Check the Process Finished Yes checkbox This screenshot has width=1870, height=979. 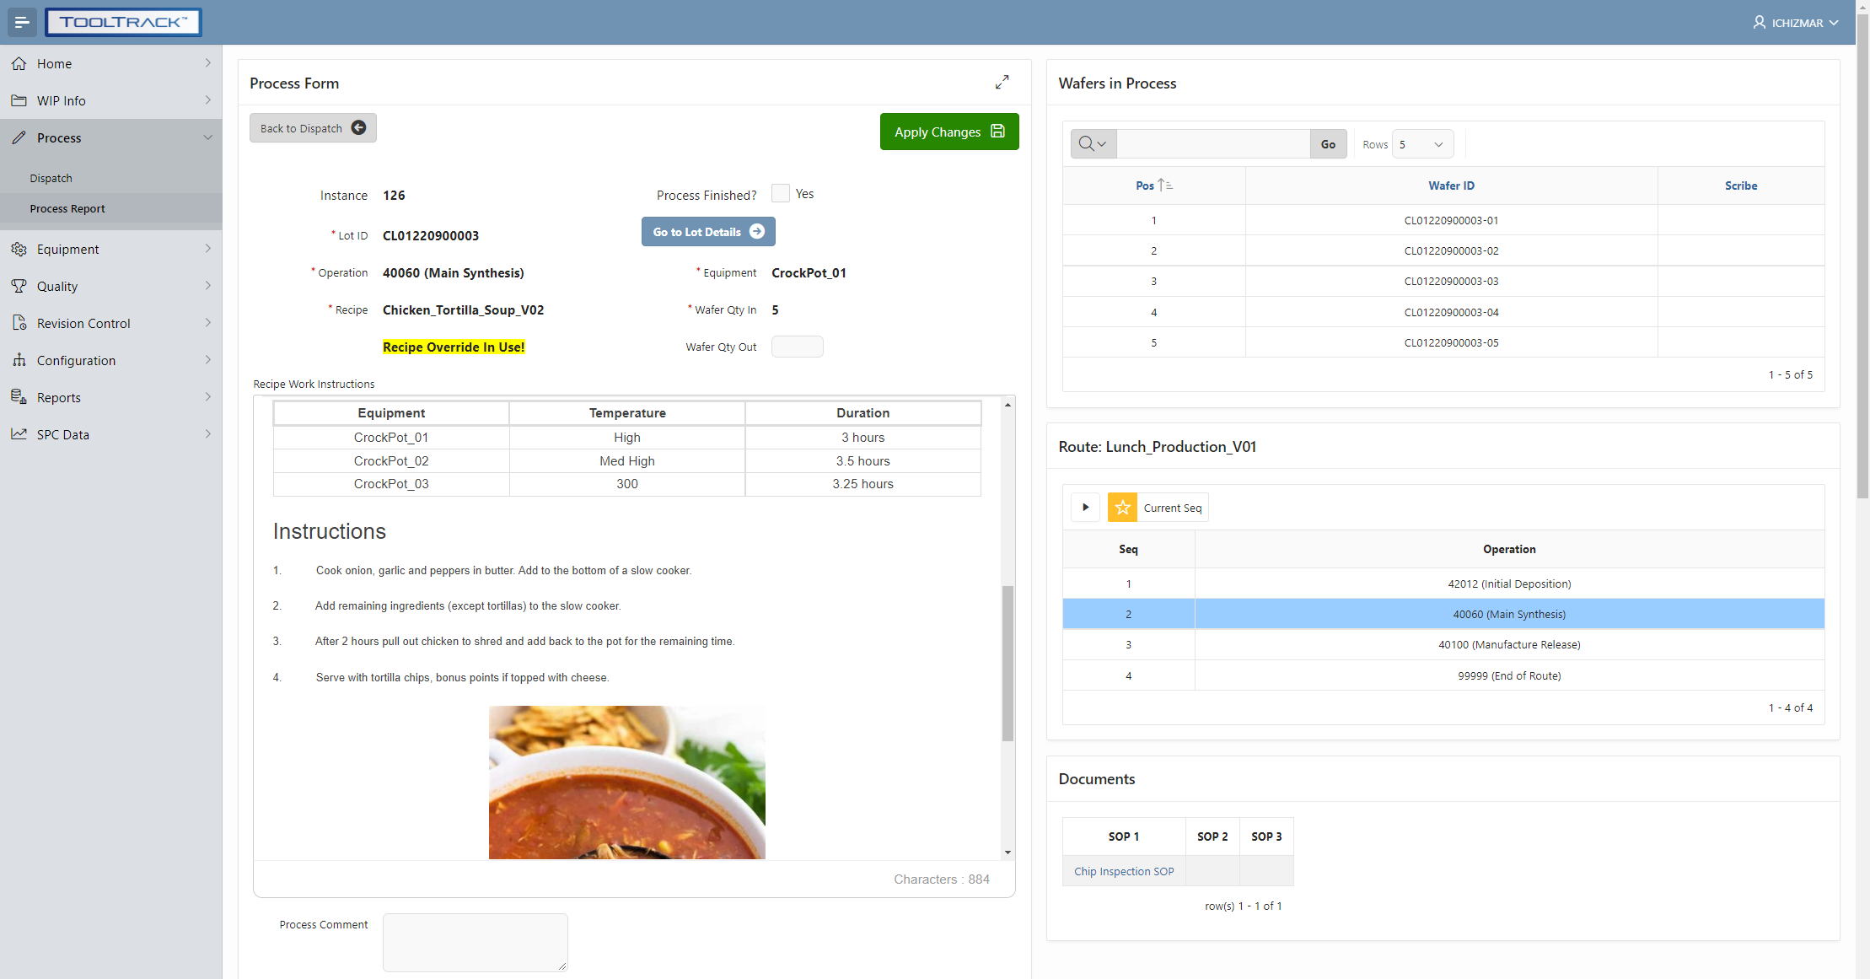coord(781,194)
